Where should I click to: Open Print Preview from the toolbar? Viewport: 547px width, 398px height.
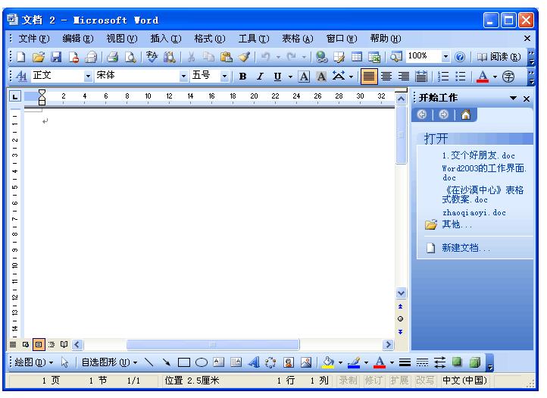pyautogui.click(x=130, y=57)
